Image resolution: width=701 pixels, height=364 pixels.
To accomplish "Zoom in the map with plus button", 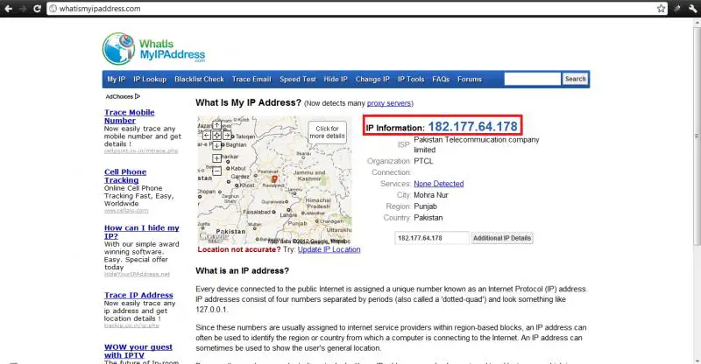I will coord(216,158).
